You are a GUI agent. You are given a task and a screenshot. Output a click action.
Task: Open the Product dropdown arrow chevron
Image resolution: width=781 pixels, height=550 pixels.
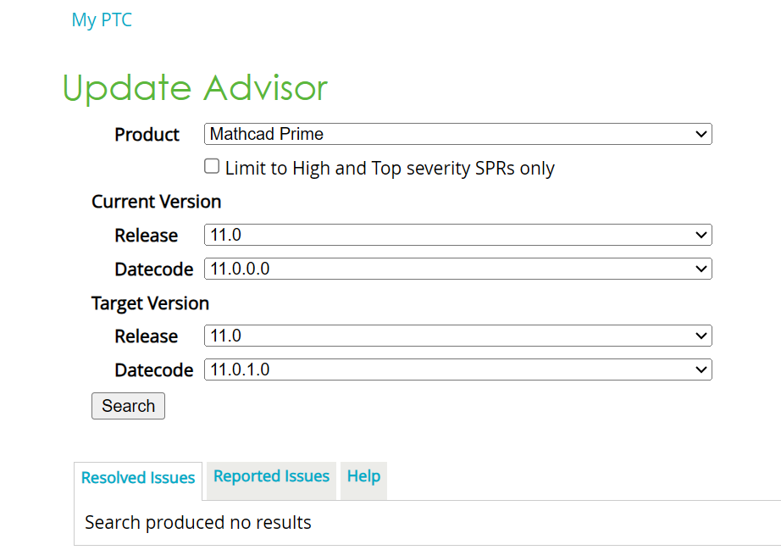[700, 134]
